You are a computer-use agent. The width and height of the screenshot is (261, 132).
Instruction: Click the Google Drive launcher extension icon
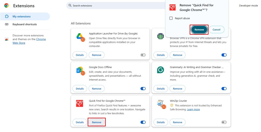point(81,37)
